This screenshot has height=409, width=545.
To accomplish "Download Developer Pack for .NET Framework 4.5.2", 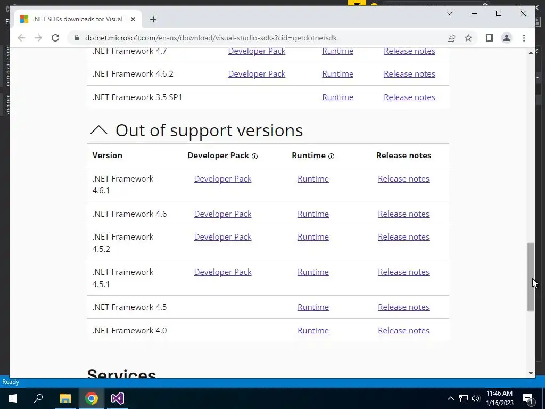I will pos(222,236).
